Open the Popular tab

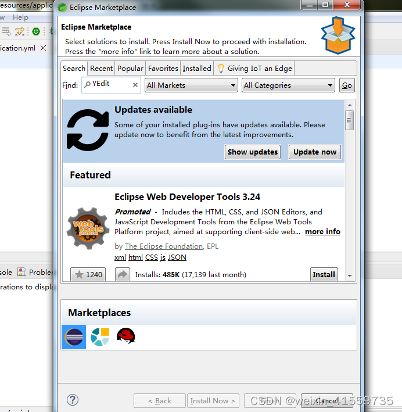point(130,69)
